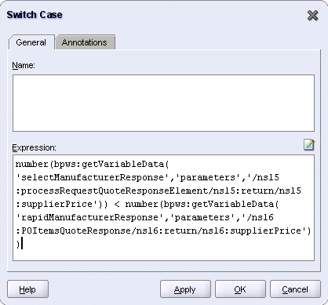
Task: Click the Expression field label
Action: click(x=35, y=147)
